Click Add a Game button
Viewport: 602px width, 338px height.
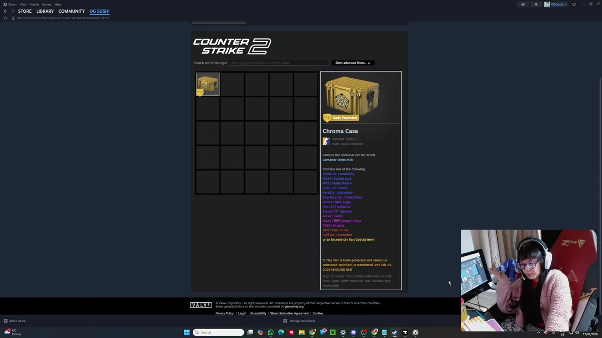[x=15, y=321]
